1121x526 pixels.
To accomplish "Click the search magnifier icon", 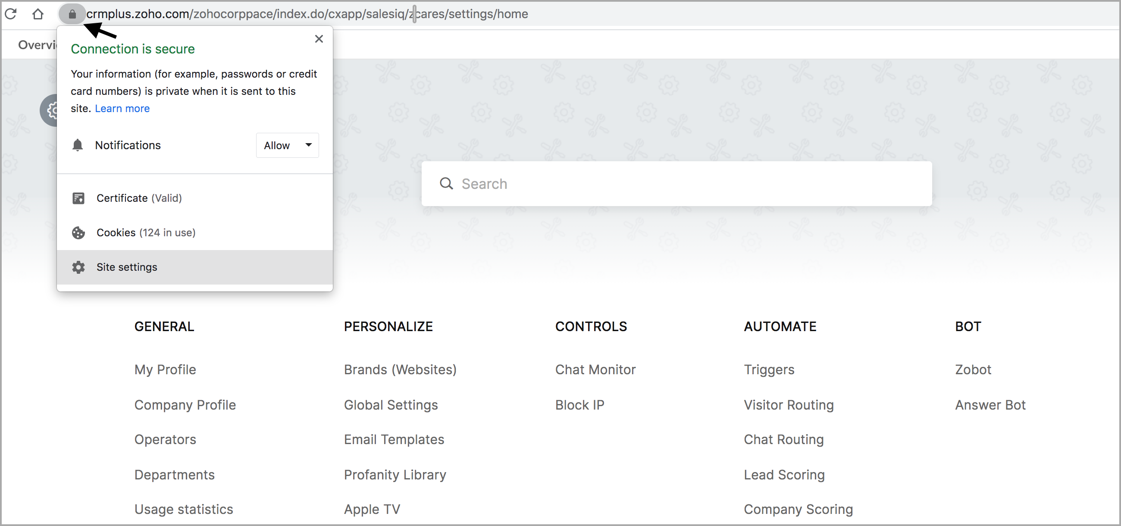I will coord(446,184).
